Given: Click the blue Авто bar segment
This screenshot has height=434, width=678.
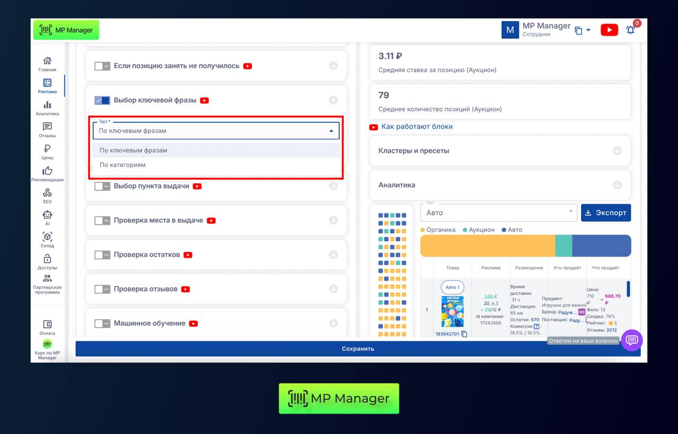Looking at the screenshot, I should tap(601, 246).
